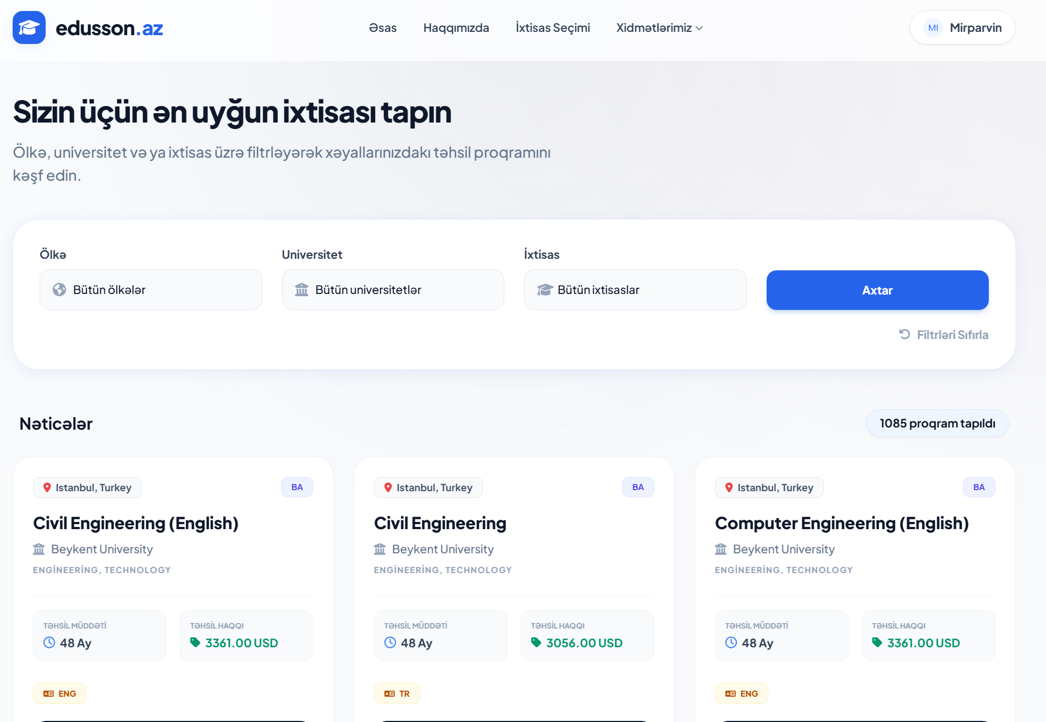
Task: Click the BA badge on the 3056.00 USD card
Action: (638, 487)
